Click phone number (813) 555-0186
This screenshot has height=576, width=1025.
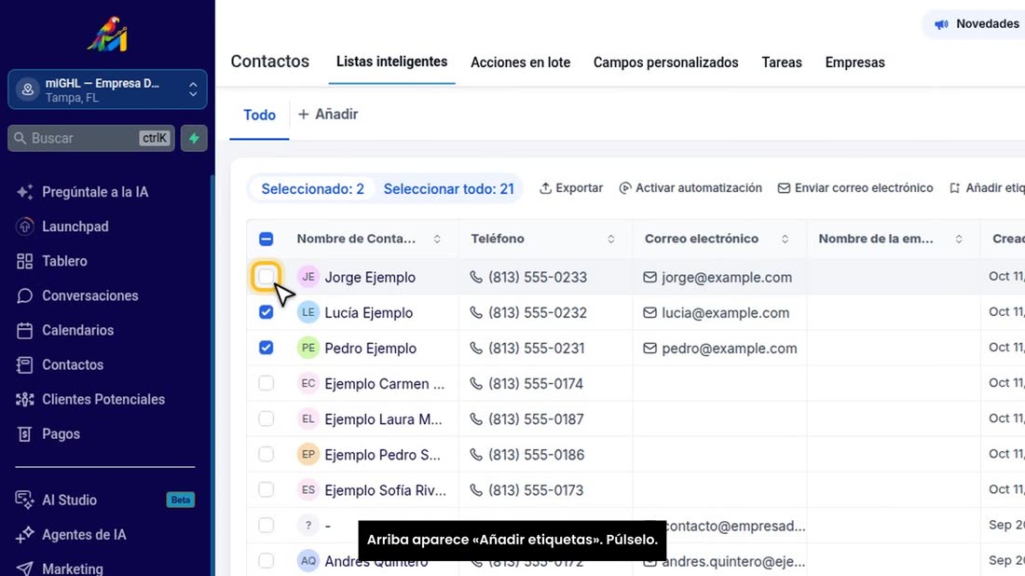536,455
